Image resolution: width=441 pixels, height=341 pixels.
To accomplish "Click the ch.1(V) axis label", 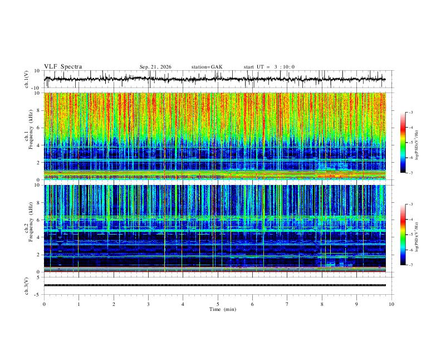I will (26, 79).
